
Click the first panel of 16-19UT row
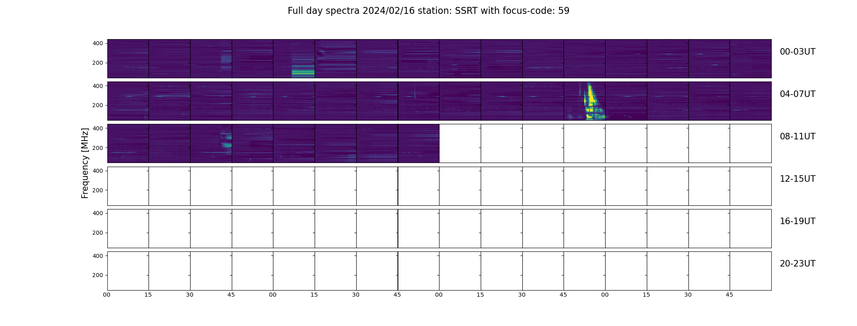[128, 228]
